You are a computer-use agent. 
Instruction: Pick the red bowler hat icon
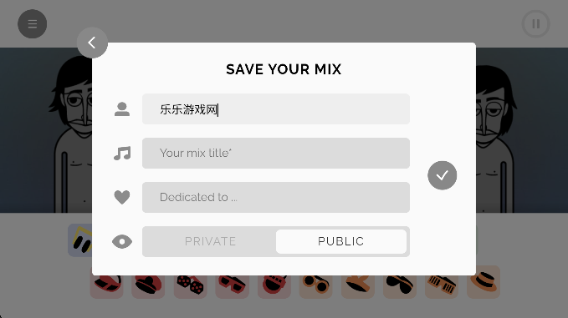click(x=148, y=285)
